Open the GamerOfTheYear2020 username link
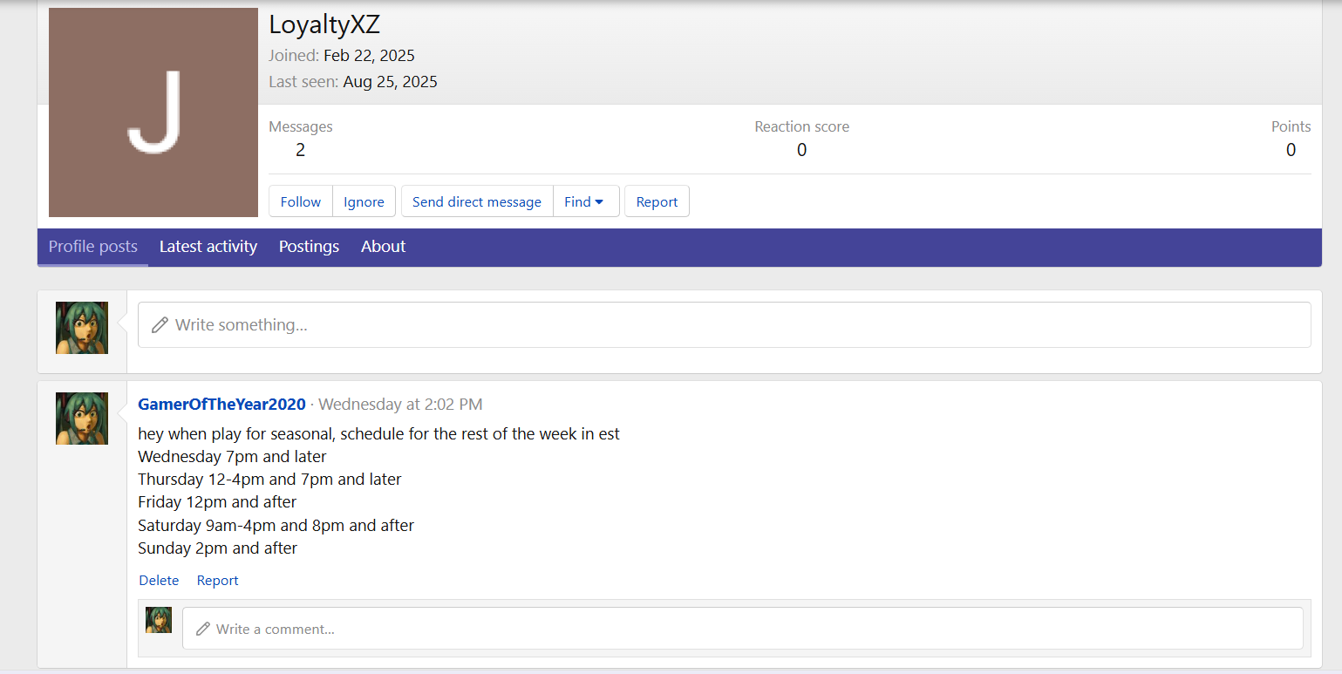Image resolution: width=1342 pixels, height=674 pixels. coord(221,405)
